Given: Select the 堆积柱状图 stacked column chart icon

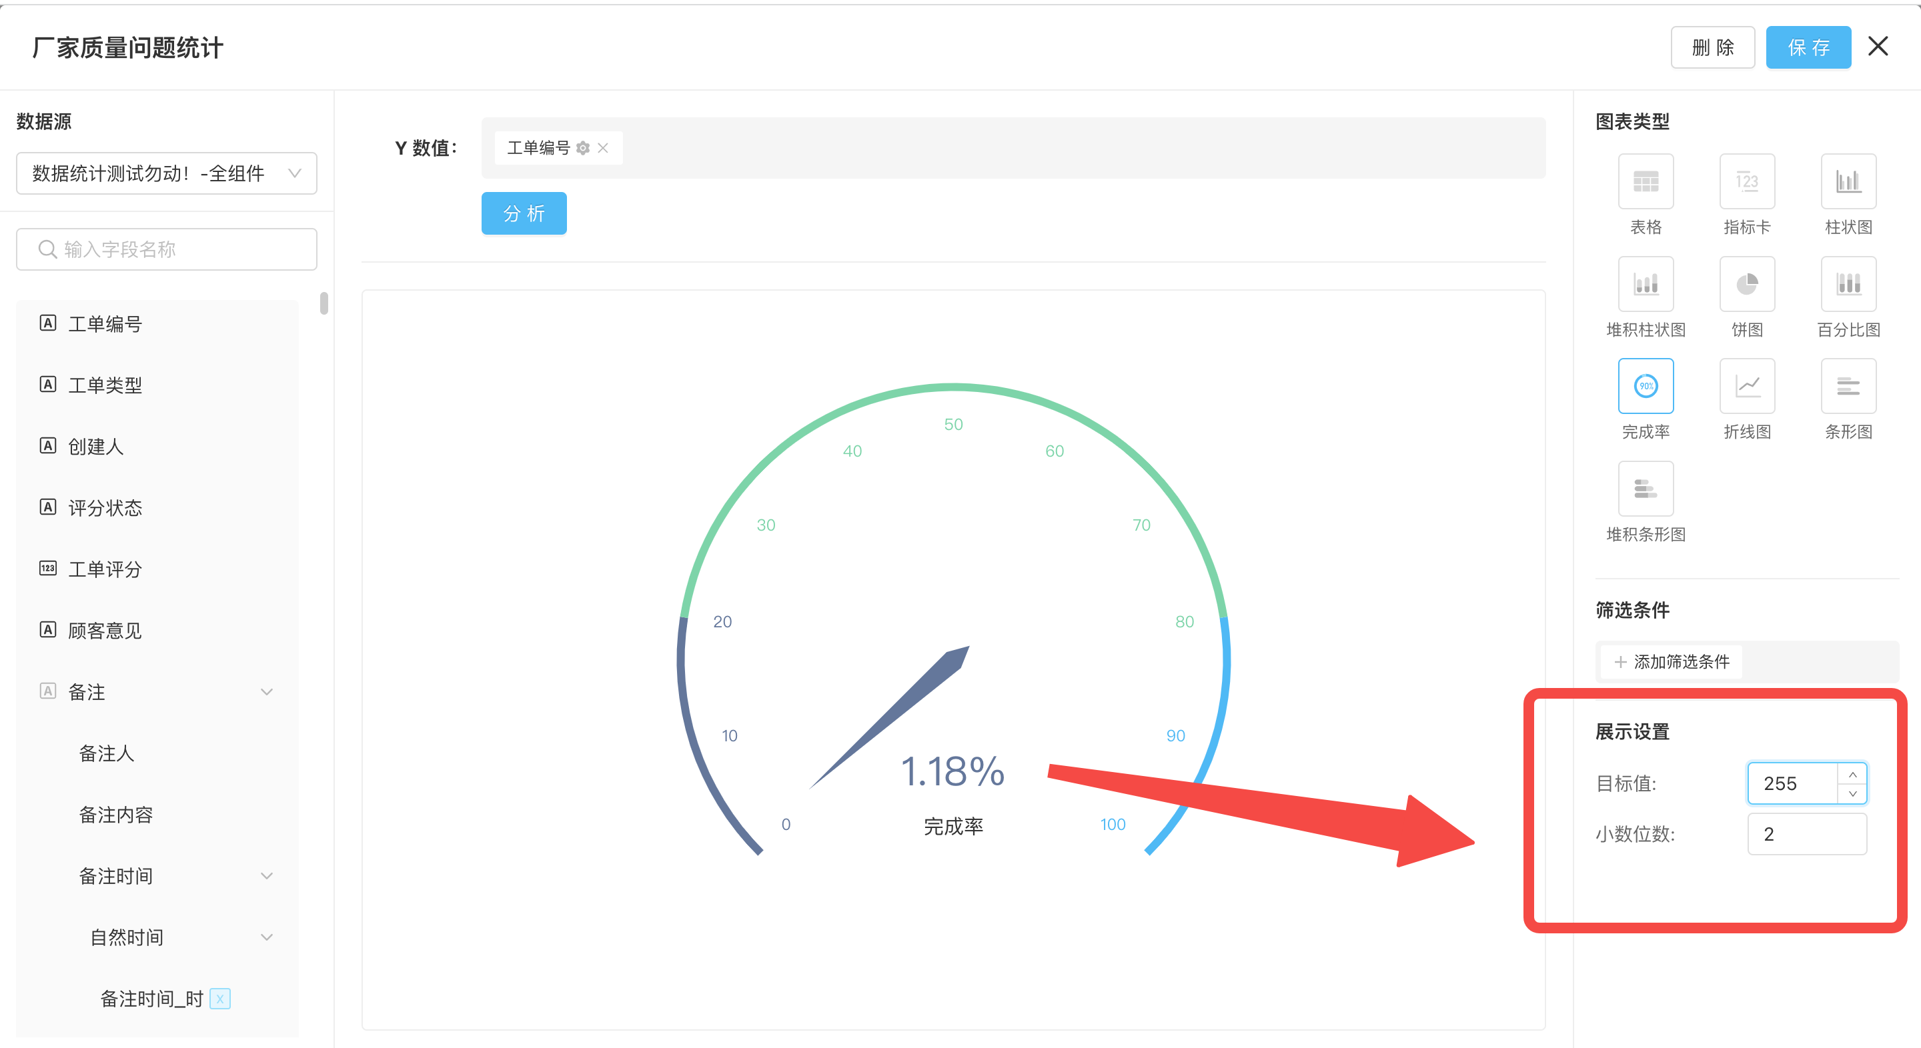Looking at the screenshot, I should tap(1645, 283).
